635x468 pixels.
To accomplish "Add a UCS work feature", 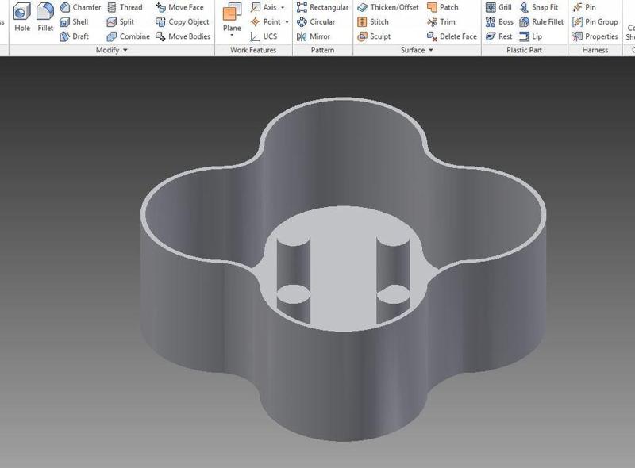I will [264, 36].
